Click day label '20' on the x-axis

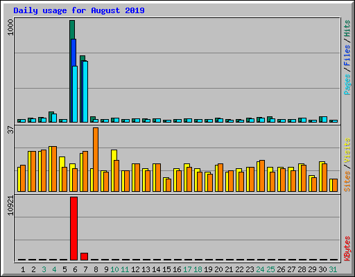click(x=218, y=269)
